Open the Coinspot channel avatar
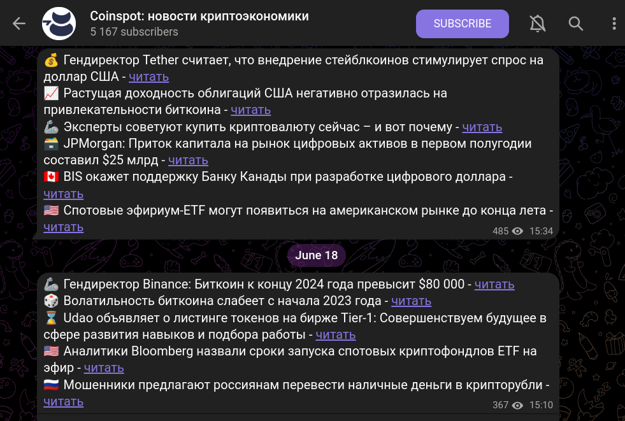625x421 pixels. 59,24
